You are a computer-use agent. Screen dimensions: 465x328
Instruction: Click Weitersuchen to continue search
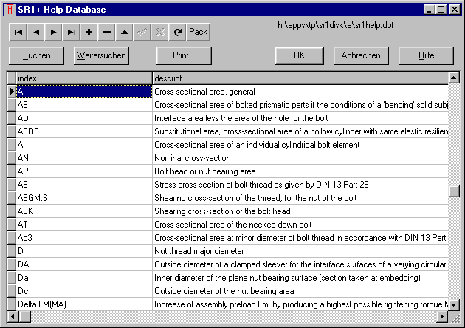[x=102, y=55]
